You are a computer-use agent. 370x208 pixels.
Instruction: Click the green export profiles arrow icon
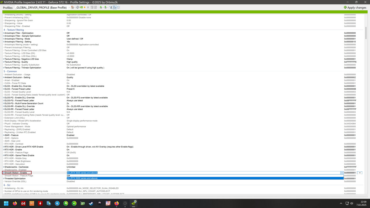click(101, 8)
